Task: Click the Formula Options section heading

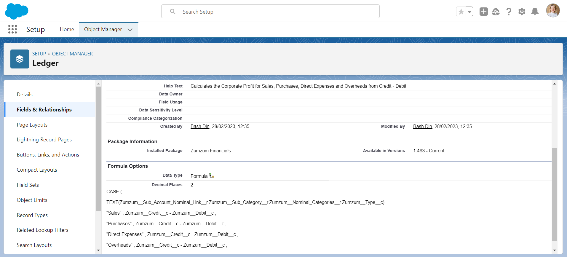Action: pyautogui.click(x=128, y=166)
